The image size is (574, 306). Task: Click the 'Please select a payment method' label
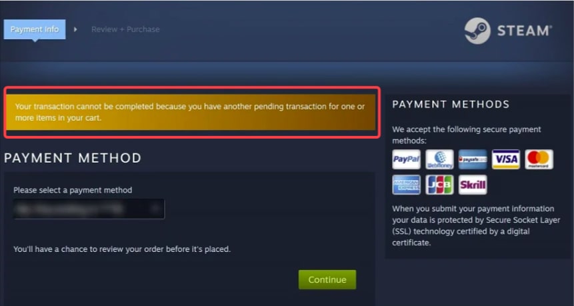(73, 190)
